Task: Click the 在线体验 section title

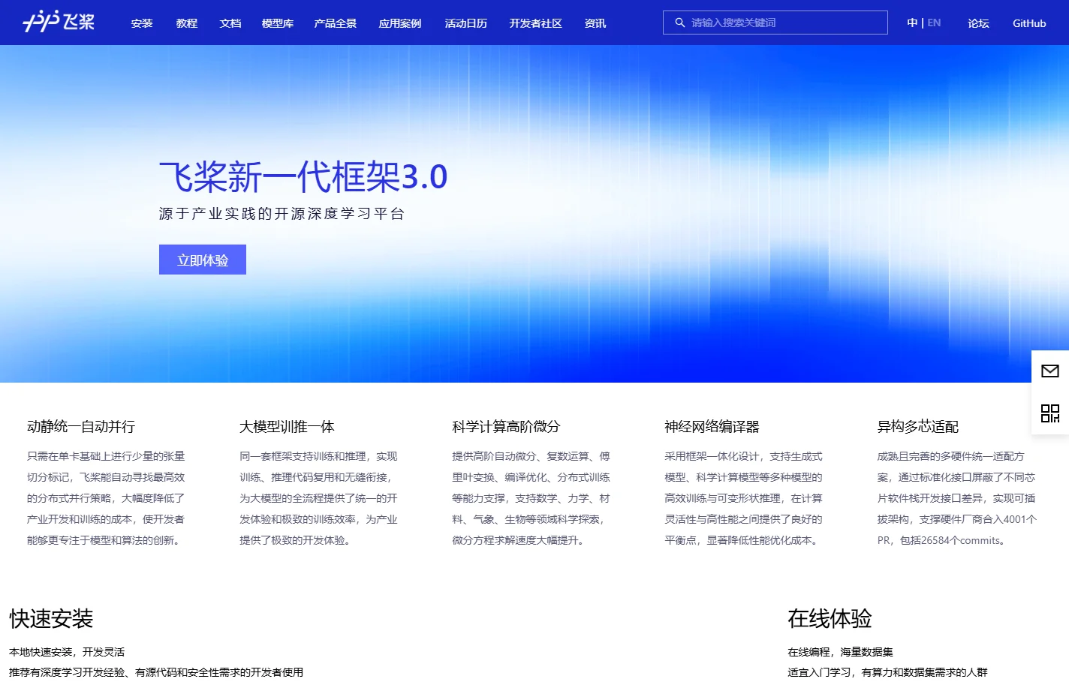Action: click(830, 619)
